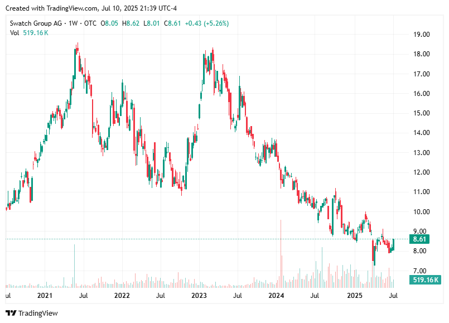This screenshot has height=323, width=449.
Task: Click the 2025 label on time axis
Action: tap(355, 296)
